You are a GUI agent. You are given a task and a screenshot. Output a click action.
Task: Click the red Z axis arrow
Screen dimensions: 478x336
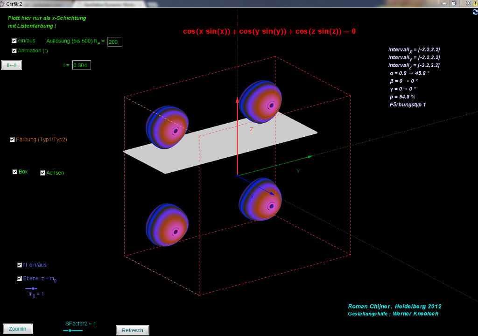[x=238, y=135]
